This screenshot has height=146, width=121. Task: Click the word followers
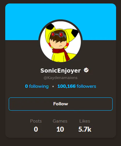click(86, 86)
